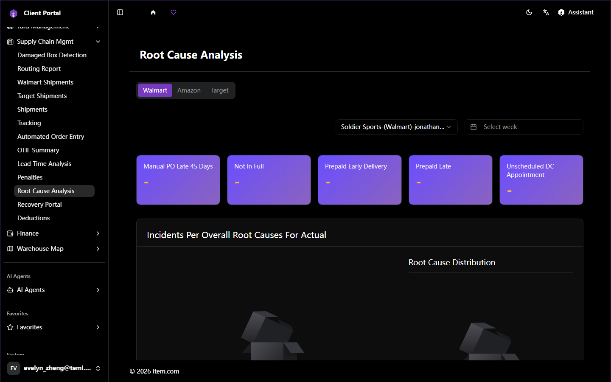Open the user account switcher
Image resolution: width=611 pixels, height=382 pixels.
(x=54, y=368)
